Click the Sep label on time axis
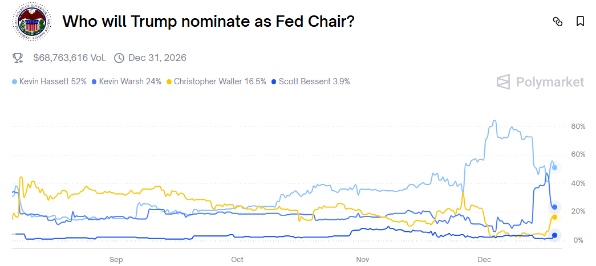Viewport: 596px width, 266px height. [x=116, y=260]
